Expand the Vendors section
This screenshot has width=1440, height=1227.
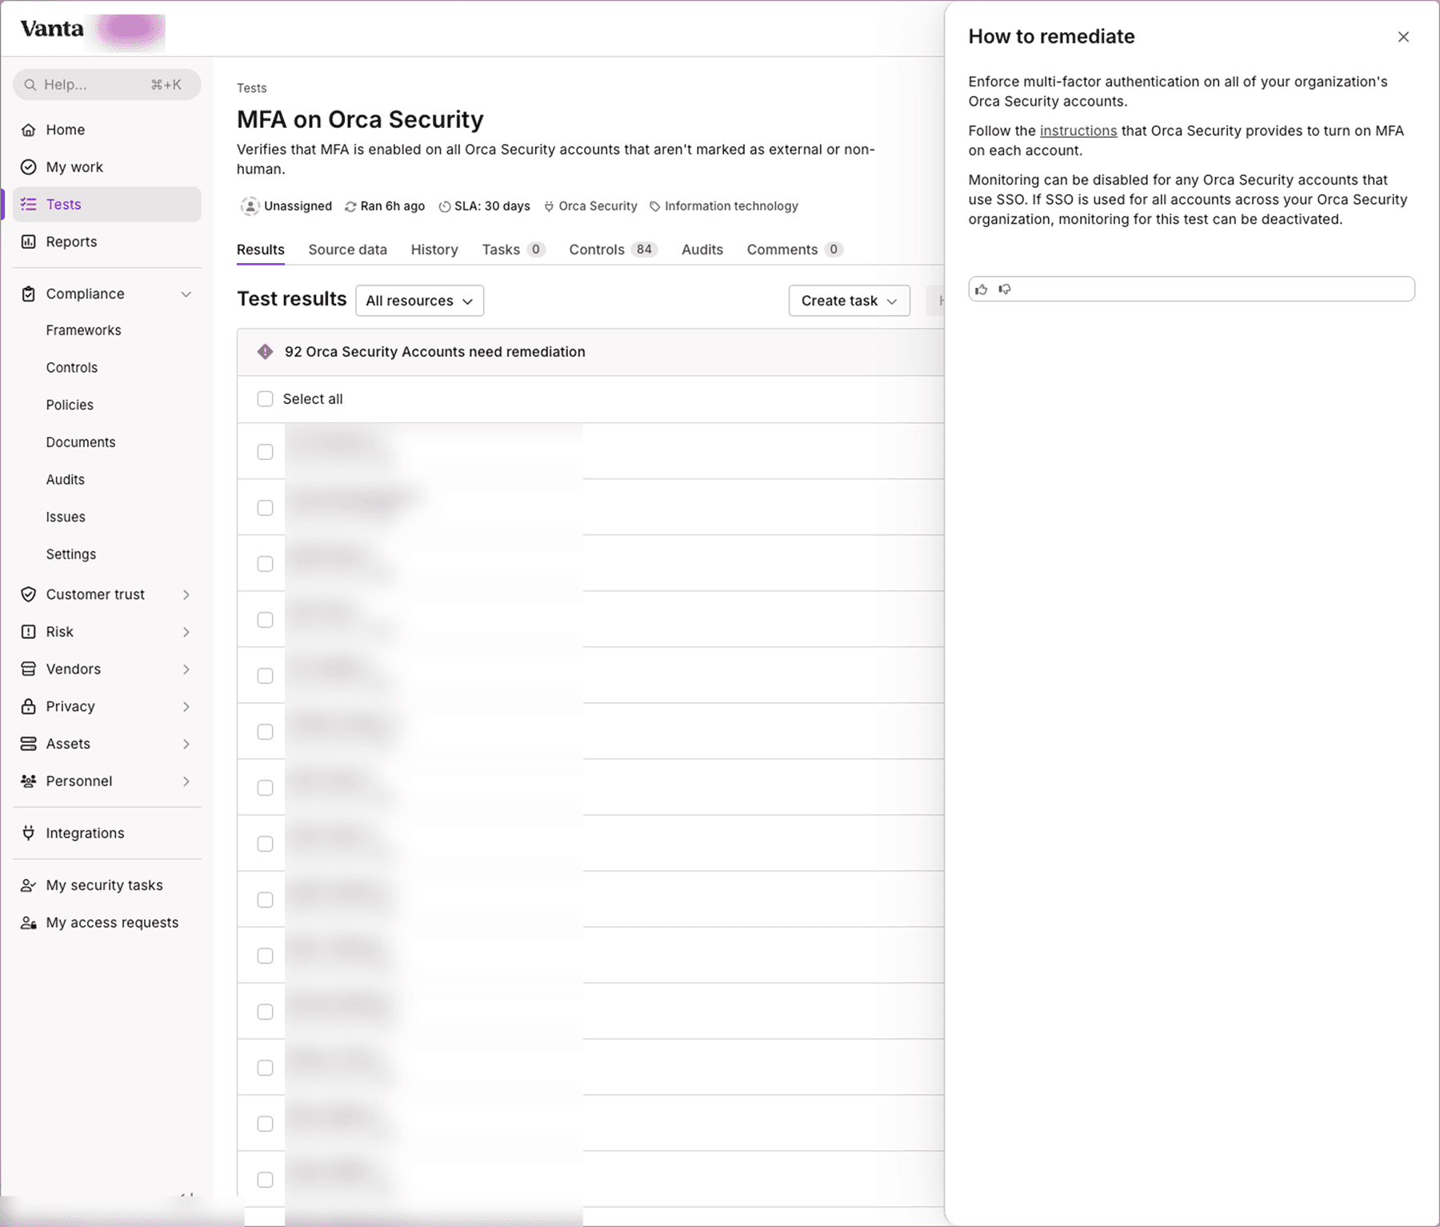coord(186,669)
